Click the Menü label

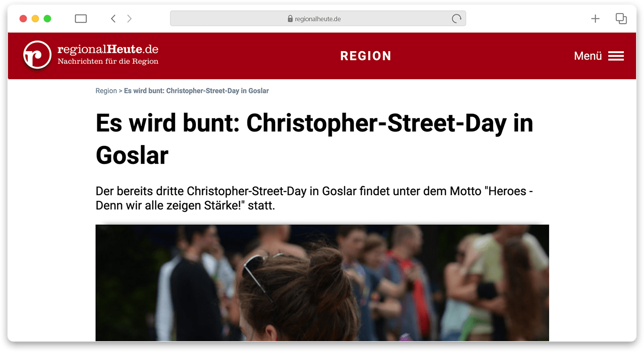coord(588,56)
